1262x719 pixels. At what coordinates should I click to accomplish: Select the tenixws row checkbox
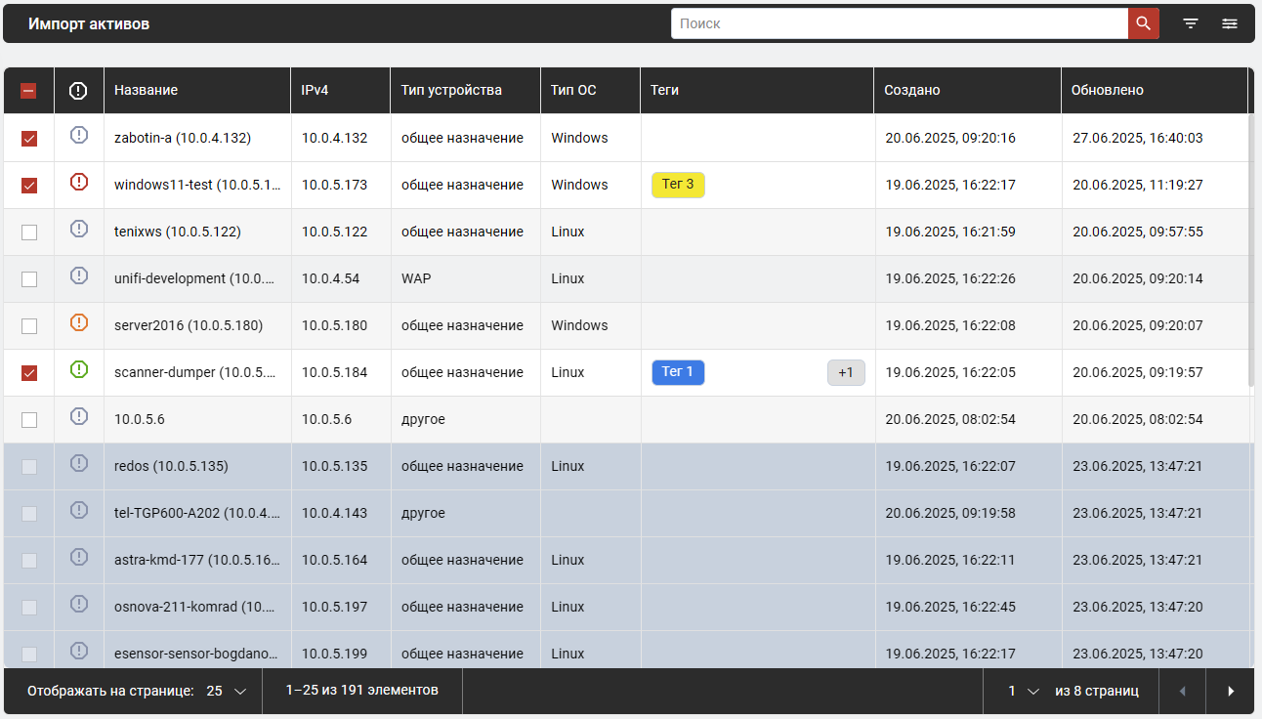coord(29,233)
